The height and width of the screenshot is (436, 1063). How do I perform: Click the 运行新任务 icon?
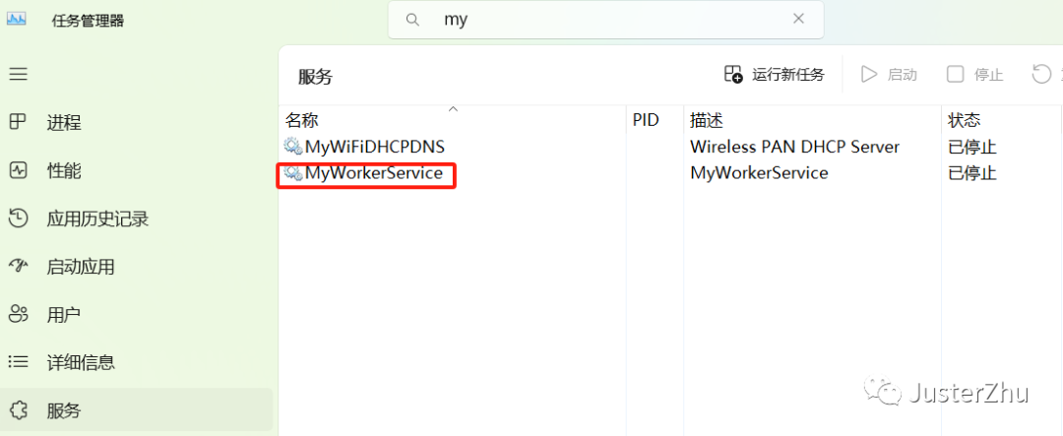click(x=733, y=75)
